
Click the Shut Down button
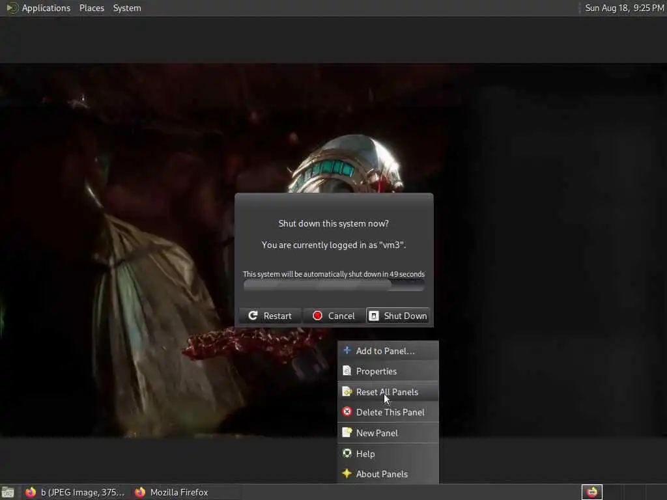398,316
